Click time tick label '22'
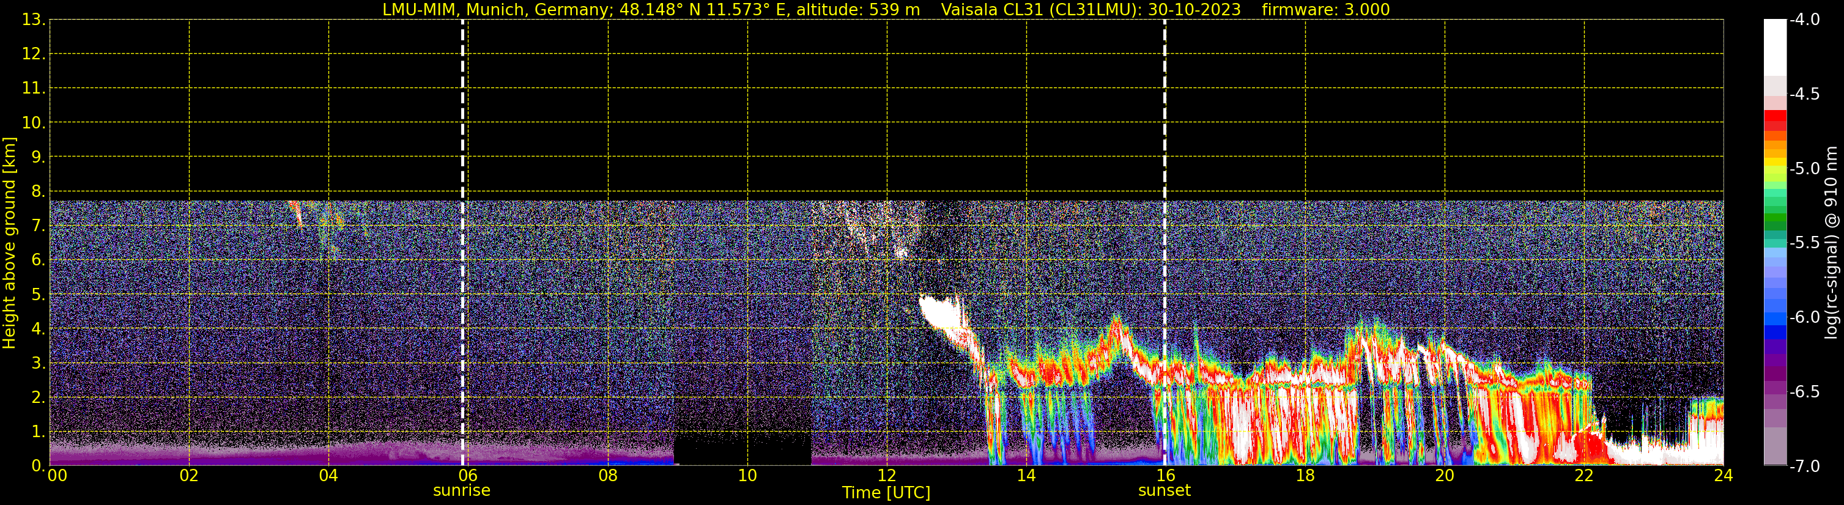Viewport: 1844px width, 505px height. tap(1584, 476)
